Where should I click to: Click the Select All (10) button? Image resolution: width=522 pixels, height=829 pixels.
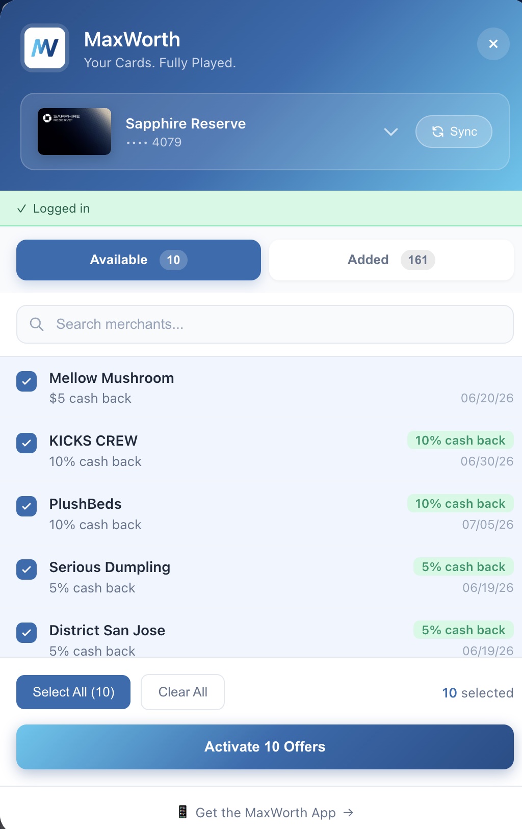coord(73,692)
